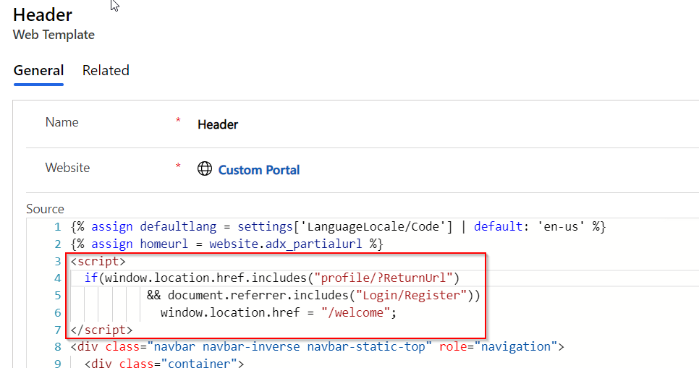Click line number 8 in the gutter
This screenshot has width=699, height=368.
(57, 346)
